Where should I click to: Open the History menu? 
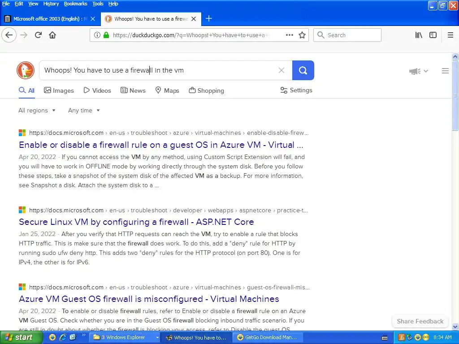(x=51, y=4)
